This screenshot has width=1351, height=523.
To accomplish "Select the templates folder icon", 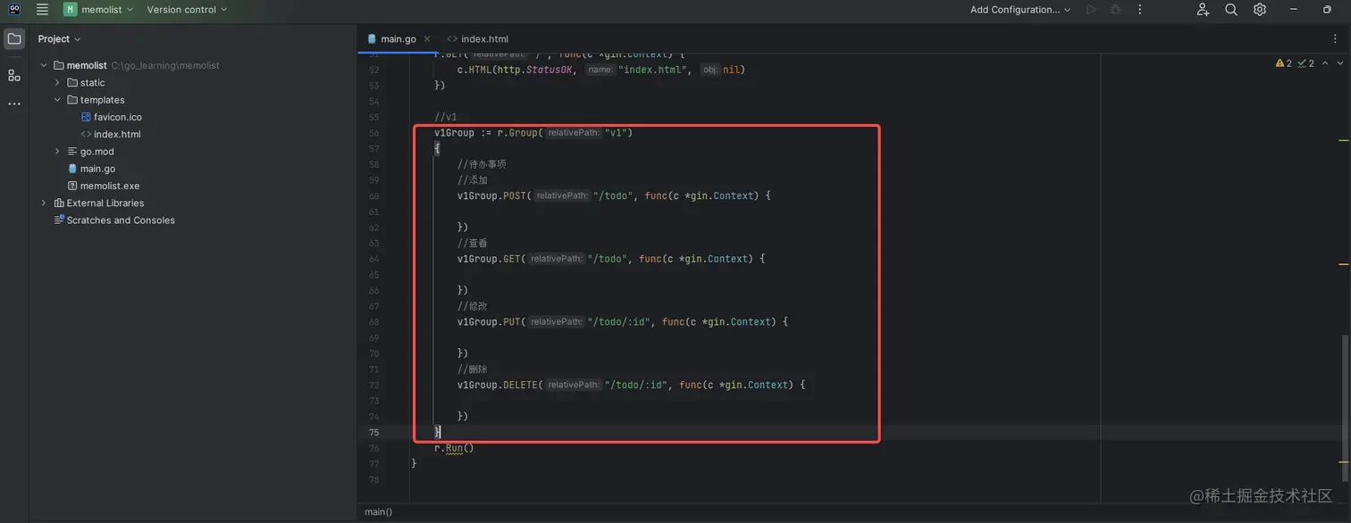I will [x=72, y=100].
